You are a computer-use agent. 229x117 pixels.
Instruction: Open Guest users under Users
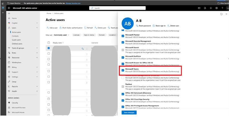(16, 40)
